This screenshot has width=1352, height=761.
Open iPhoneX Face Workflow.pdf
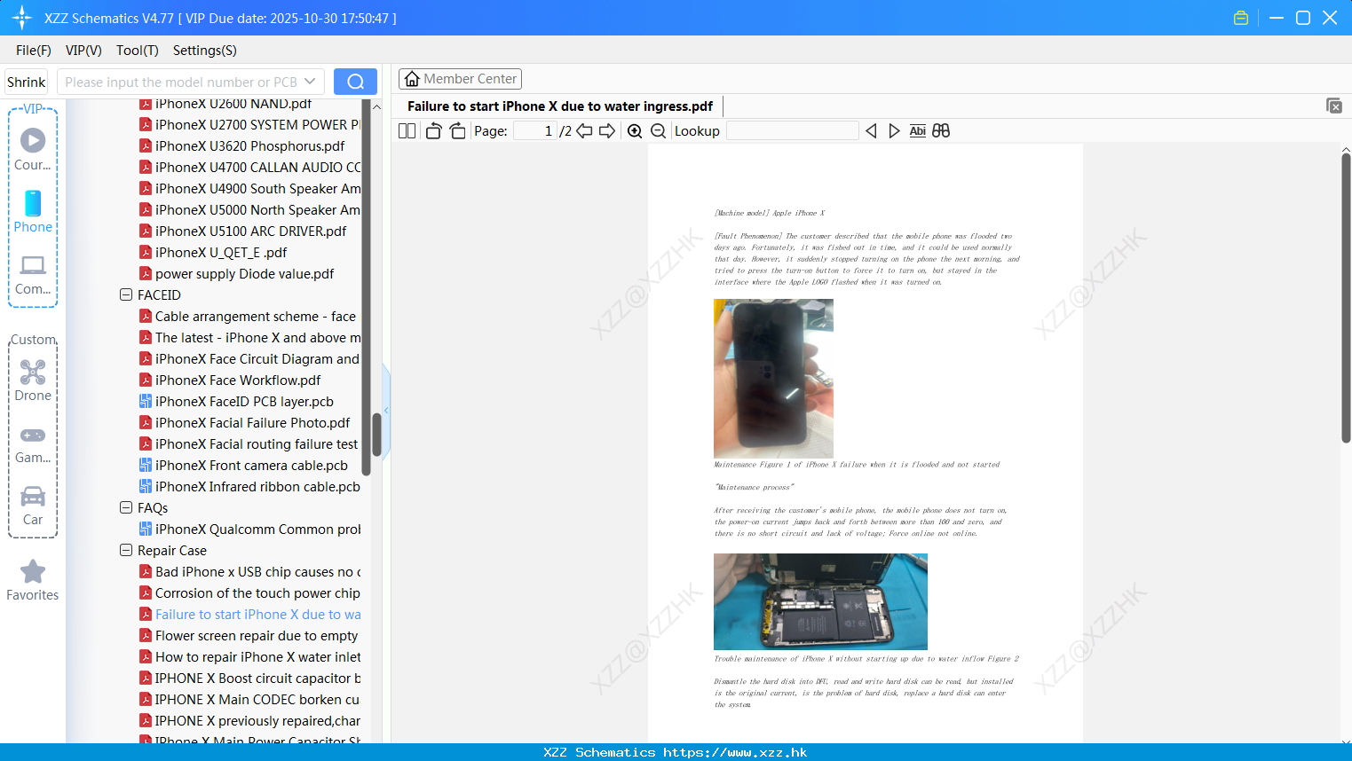click(x=238, y=380)
